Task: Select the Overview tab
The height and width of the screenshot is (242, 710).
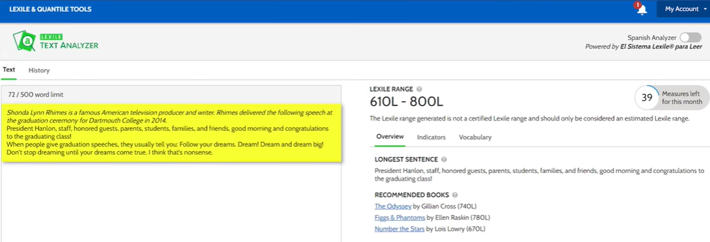Action: click(390, 137)
